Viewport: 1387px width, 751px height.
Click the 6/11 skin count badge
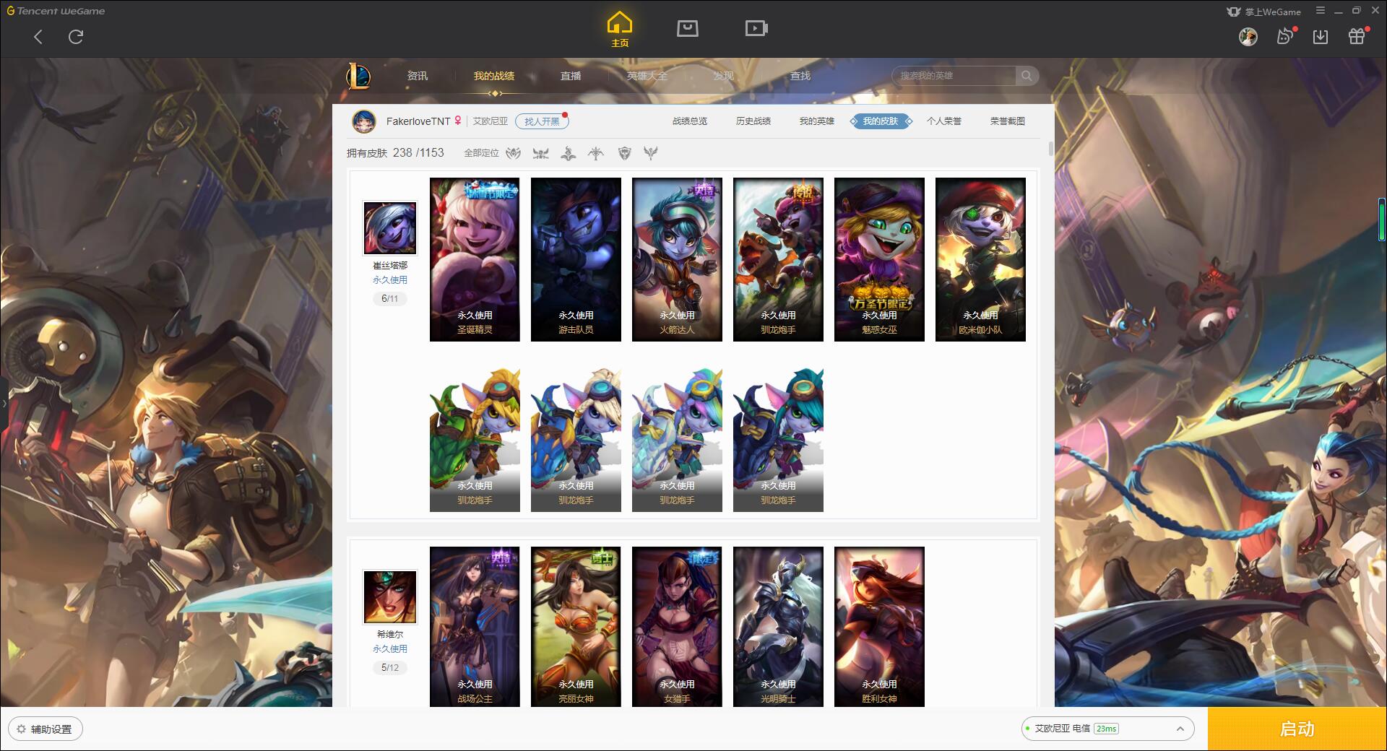(x=390, y=298)
